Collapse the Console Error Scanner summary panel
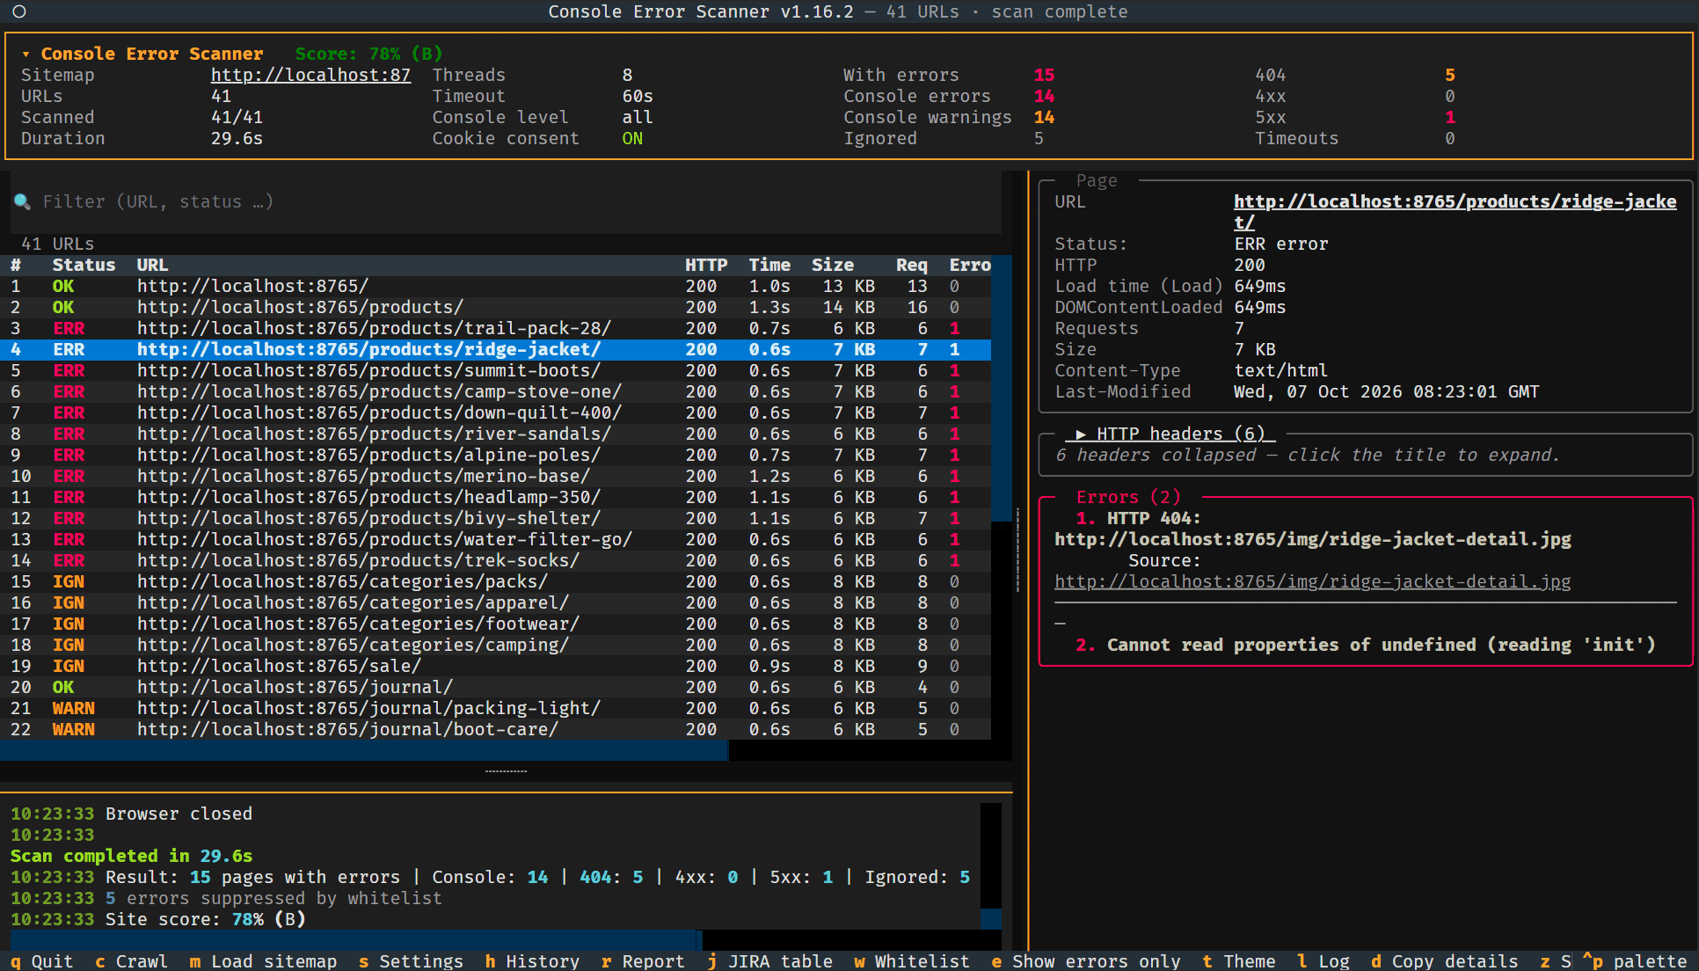 [26, 55]
